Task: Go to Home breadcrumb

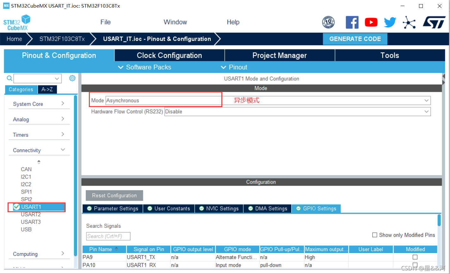Action: pyautogui.click(x=15, y=39)
